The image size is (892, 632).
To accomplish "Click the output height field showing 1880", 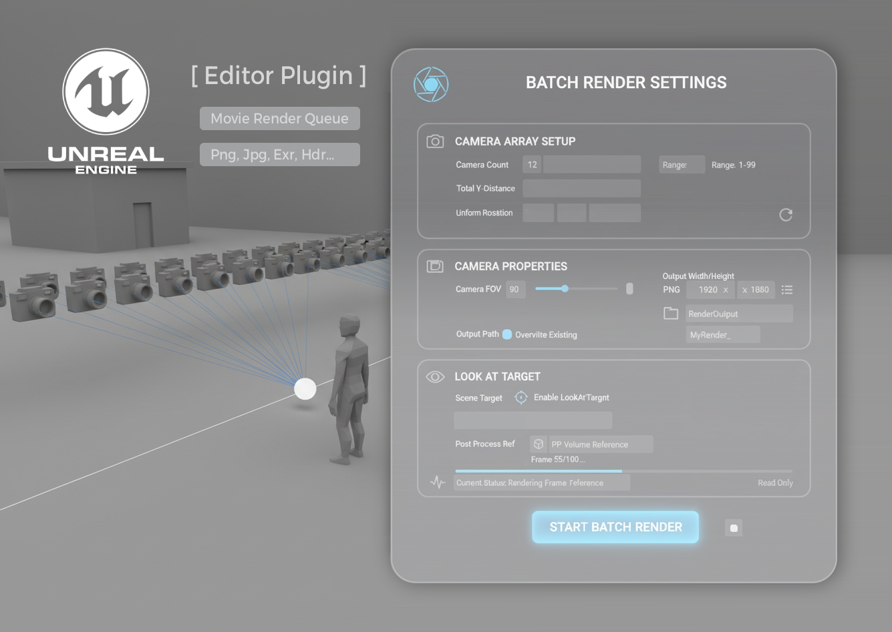I will [756, 290].
